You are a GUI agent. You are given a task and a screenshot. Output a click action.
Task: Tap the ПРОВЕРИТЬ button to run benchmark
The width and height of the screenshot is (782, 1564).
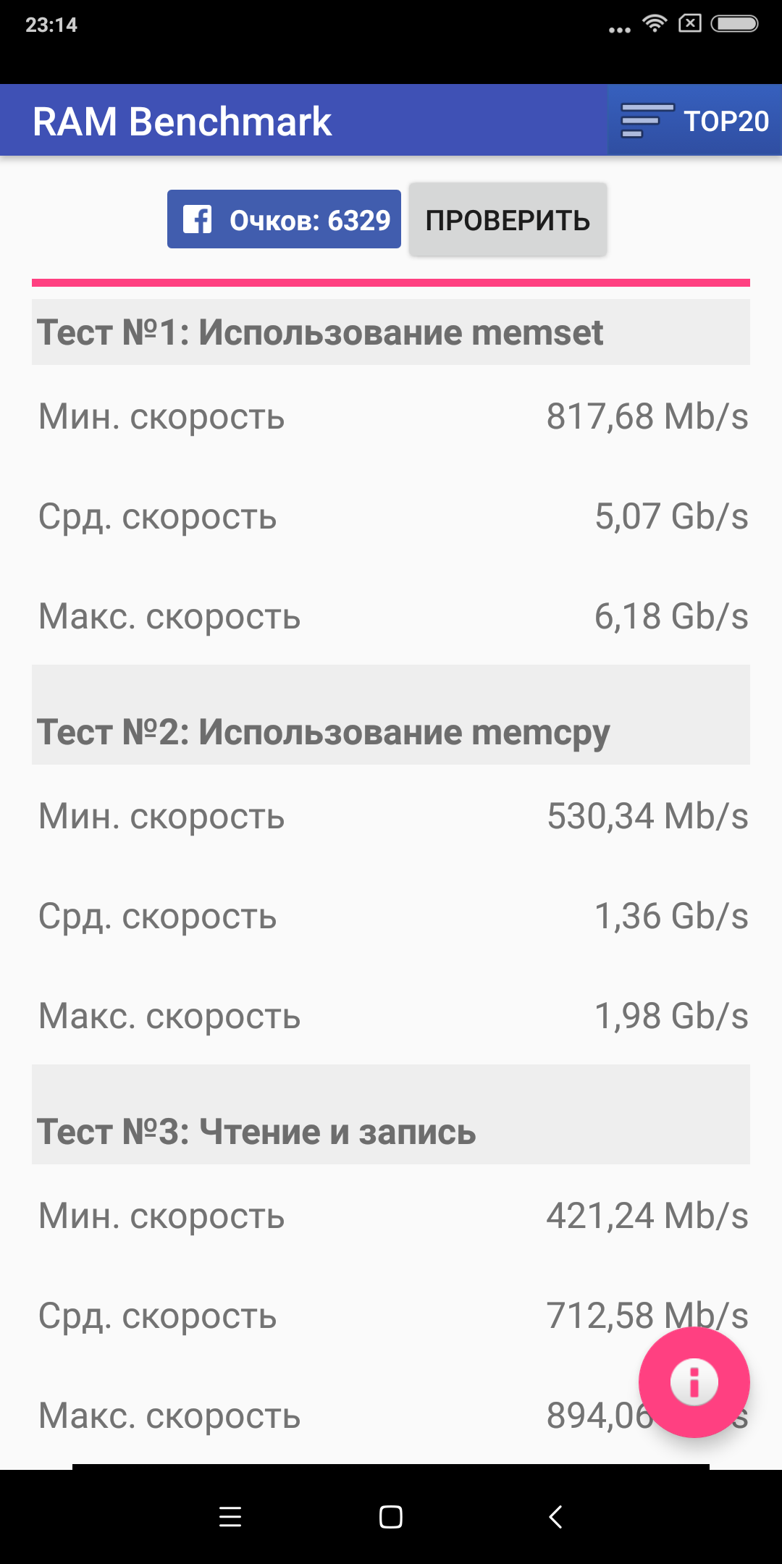point(508,219)
